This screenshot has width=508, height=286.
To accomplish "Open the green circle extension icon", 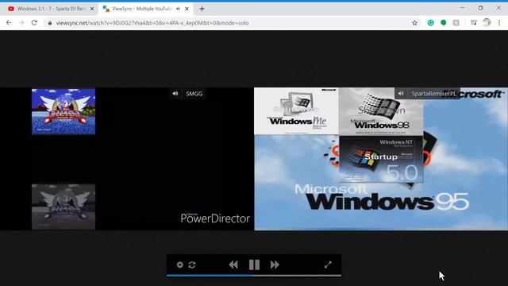I will [x=443, y=23].
